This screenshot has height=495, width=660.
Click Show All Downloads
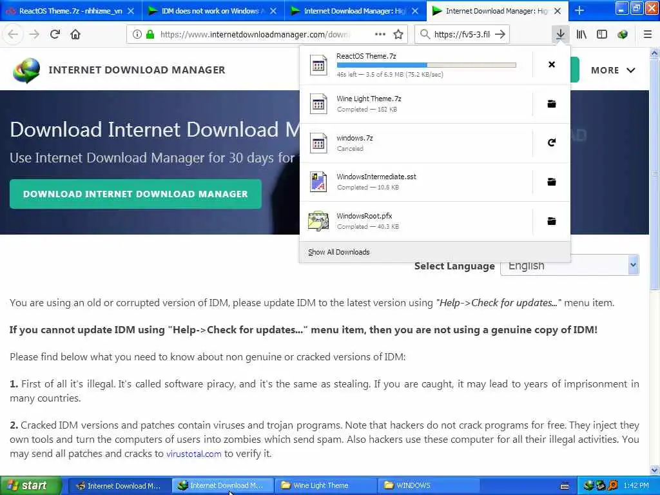point(339,252)
